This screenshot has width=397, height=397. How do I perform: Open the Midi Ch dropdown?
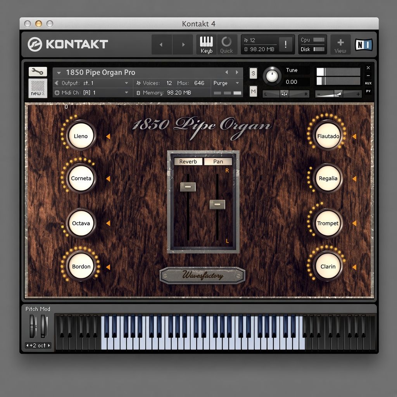click(92, 93)
